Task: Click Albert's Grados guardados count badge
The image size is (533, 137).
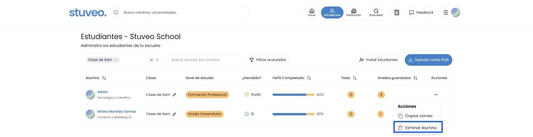Action: click(381, 95)
